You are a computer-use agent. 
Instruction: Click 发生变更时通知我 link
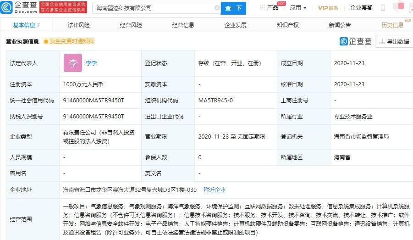72,41
